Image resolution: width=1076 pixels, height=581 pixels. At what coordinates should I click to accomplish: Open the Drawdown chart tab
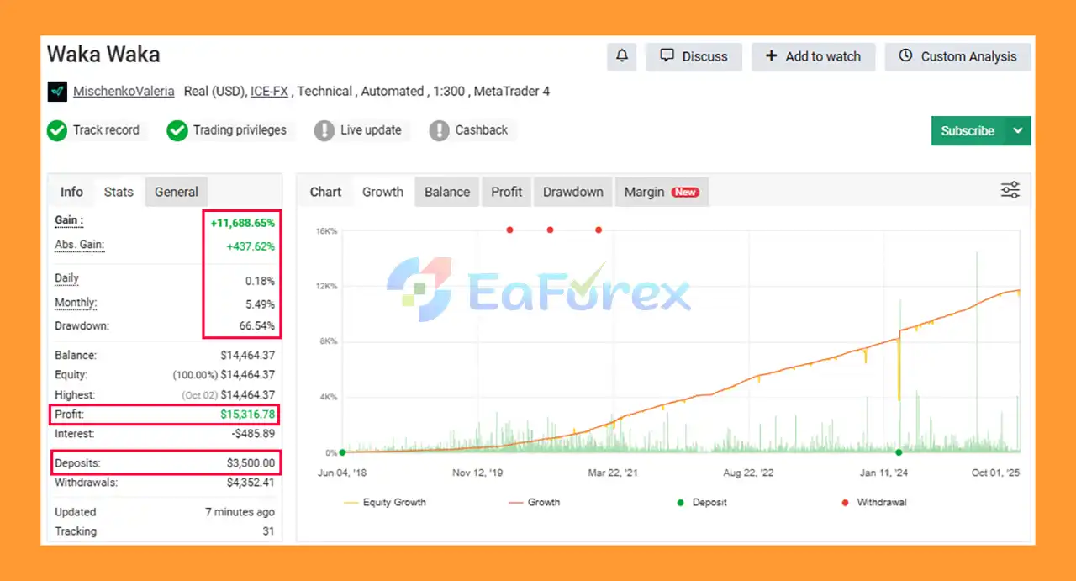tap(572, 192)
